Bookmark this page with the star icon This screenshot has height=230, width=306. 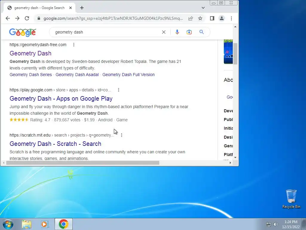(x=200, y=18)
